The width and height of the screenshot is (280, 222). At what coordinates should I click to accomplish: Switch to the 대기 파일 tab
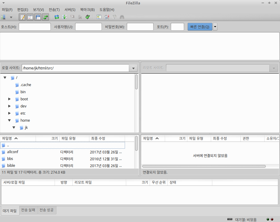10,211
